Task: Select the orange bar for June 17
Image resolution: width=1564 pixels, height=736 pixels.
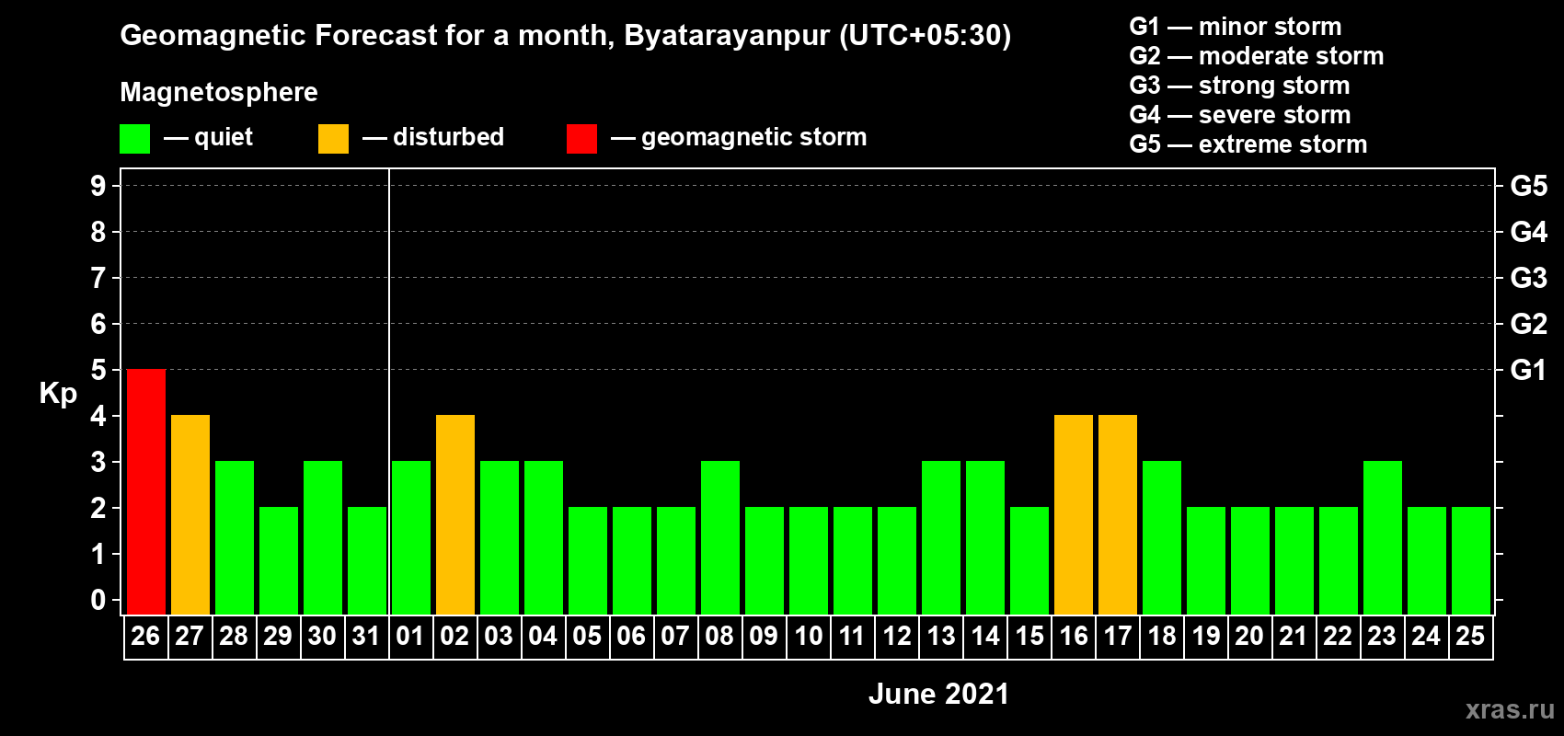Action: [x=1118, y=514]
